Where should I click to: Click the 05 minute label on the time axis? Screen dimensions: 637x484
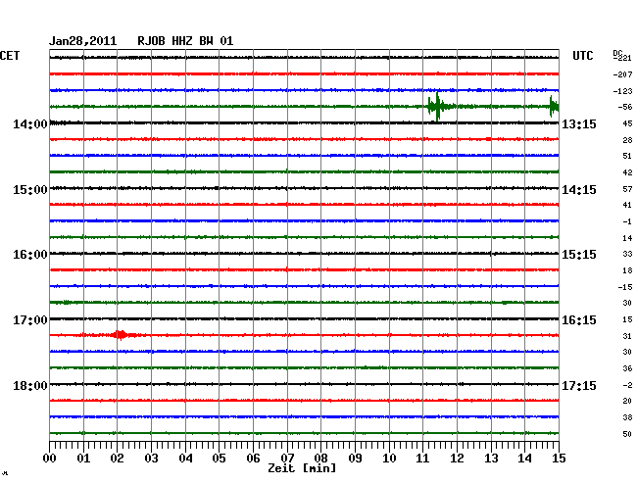(x=219, y=459)
